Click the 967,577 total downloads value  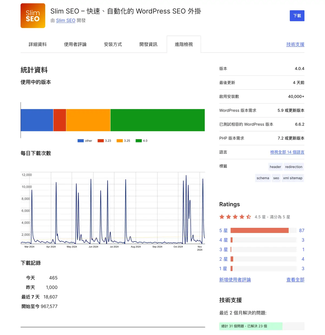[49, 307]
